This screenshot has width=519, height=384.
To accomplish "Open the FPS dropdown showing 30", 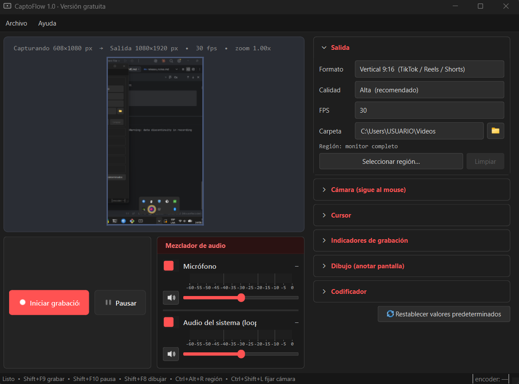I will pos(429,111).
